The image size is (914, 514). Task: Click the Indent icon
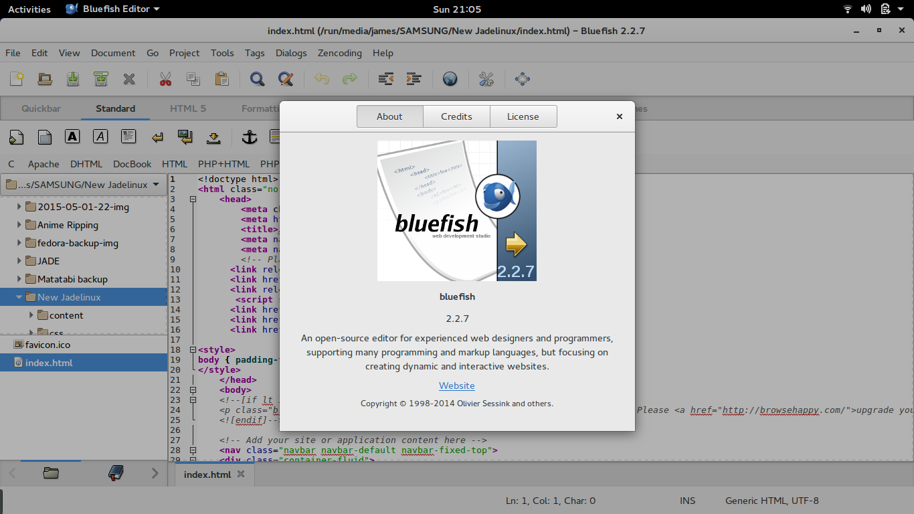(414, 79)
